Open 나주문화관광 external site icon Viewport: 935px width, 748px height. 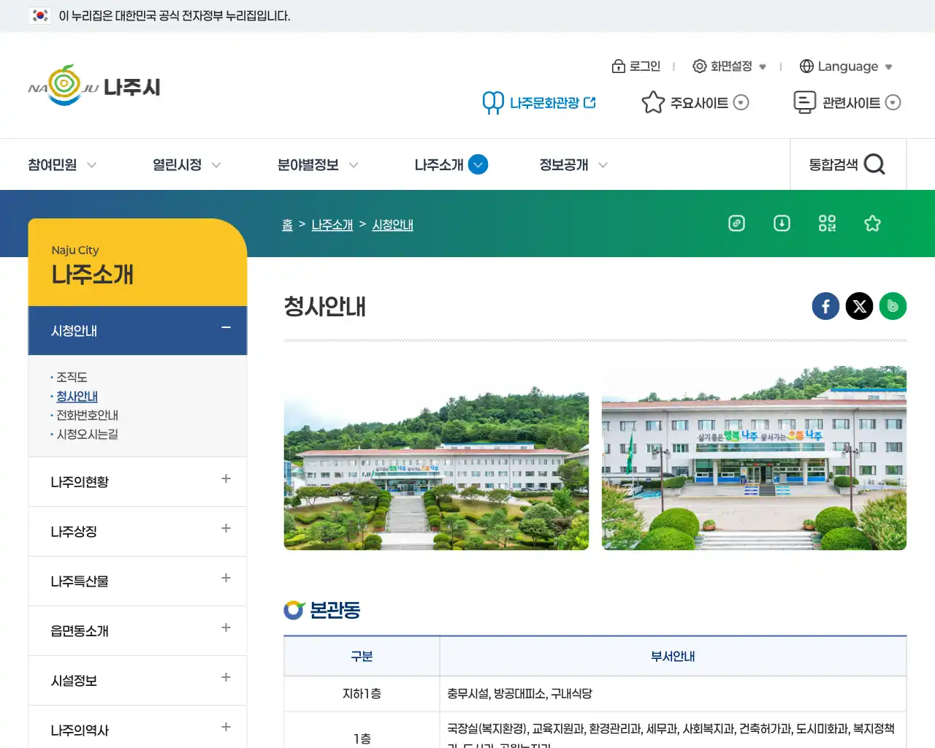click(x=592, y=102)
